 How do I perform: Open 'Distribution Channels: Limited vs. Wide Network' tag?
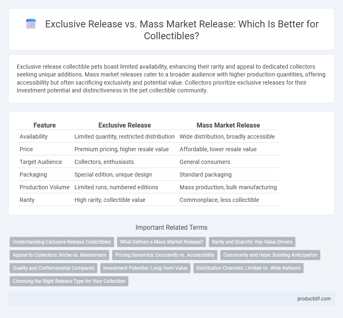coord(248,268)
